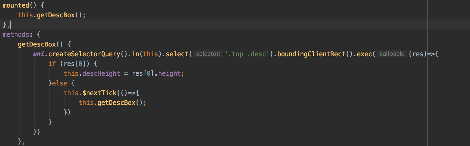Click the 'descHeight' property
Viewport: 470px width, 146px height.
(101, 74)
